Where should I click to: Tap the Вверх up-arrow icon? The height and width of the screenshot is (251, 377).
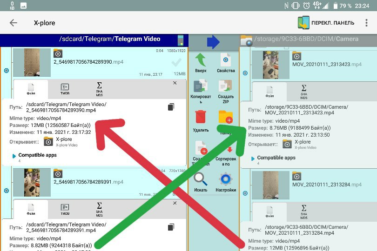(201, 60)
